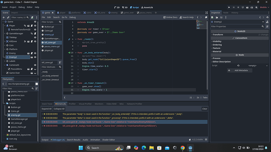Toggle visibility of Enemy node
Image resolution: width=271 pixels, height=152 pixels.
click(35, 53)
